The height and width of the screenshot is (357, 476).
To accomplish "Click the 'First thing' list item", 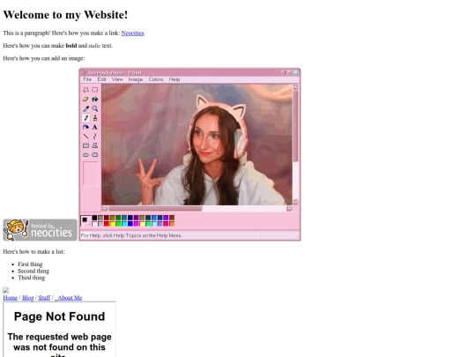I will coord(30,264).
